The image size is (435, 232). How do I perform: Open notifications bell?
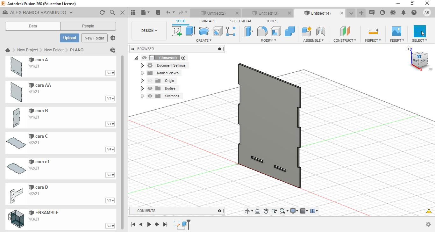tap(403, 12)
